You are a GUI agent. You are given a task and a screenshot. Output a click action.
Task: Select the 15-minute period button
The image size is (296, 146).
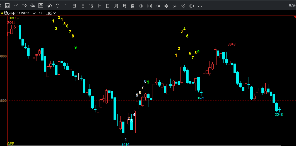point(91,6)
